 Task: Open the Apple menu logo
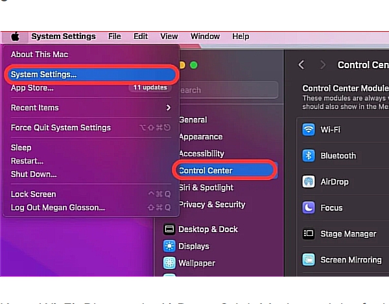(15, 37)
